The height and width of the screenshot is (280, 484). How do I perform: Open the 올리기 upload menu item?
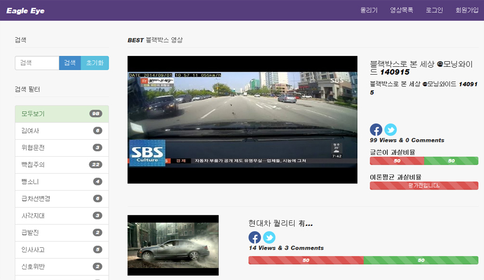point(369,10)
